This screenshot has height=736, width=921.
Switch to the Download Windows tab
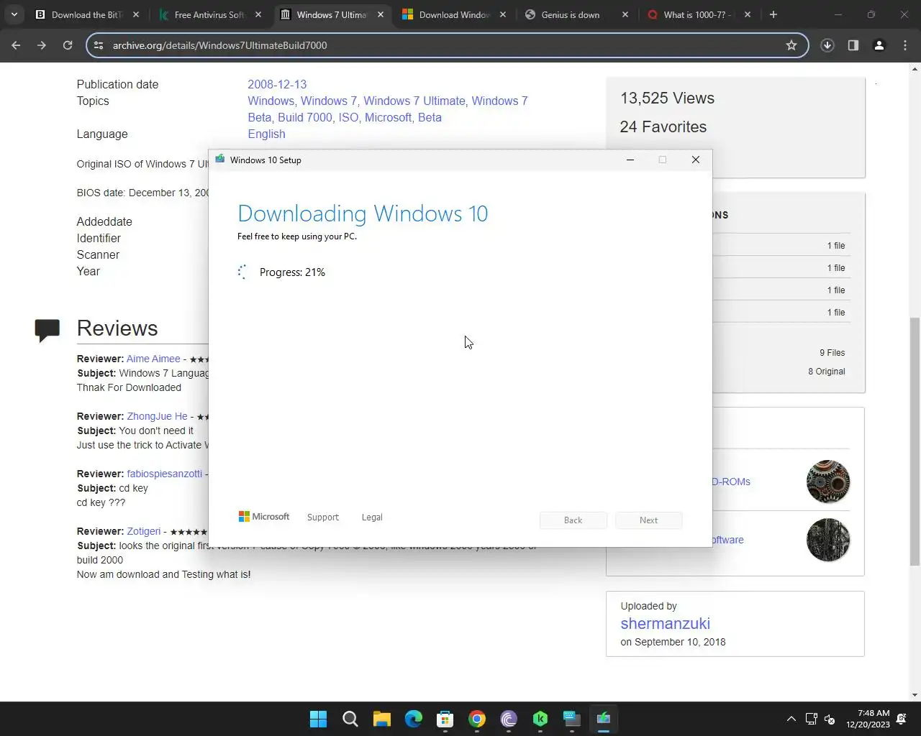point(455,14)
